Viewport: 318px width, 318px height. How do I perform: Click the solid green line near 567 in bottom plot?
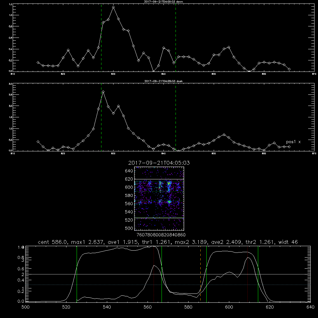(162, 274)
